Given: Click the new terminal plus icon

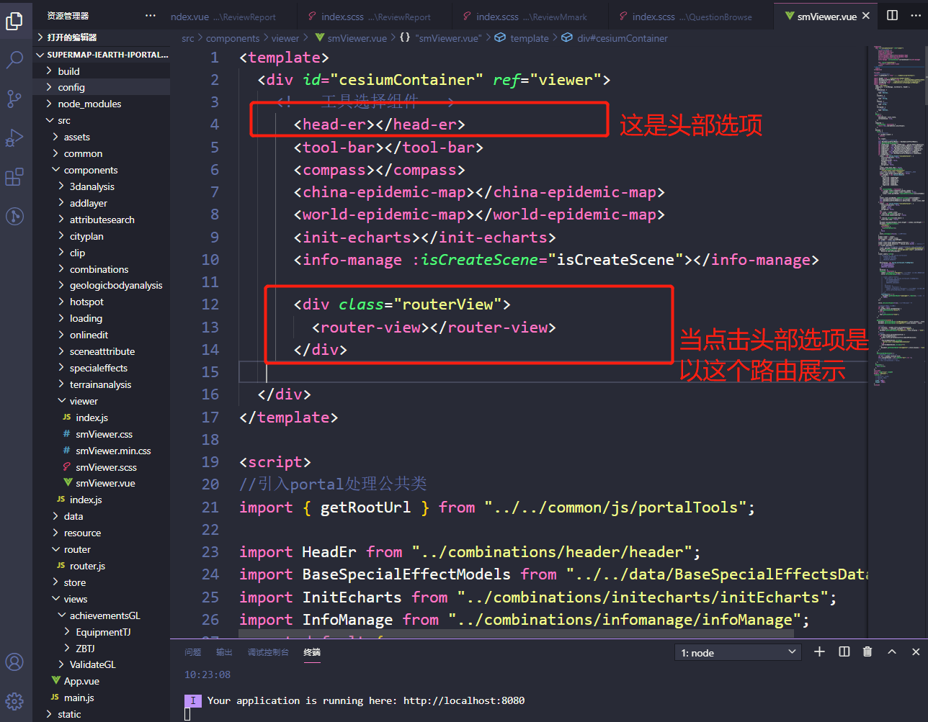Looking at the screenshot, I should click(x=819, y=651).
